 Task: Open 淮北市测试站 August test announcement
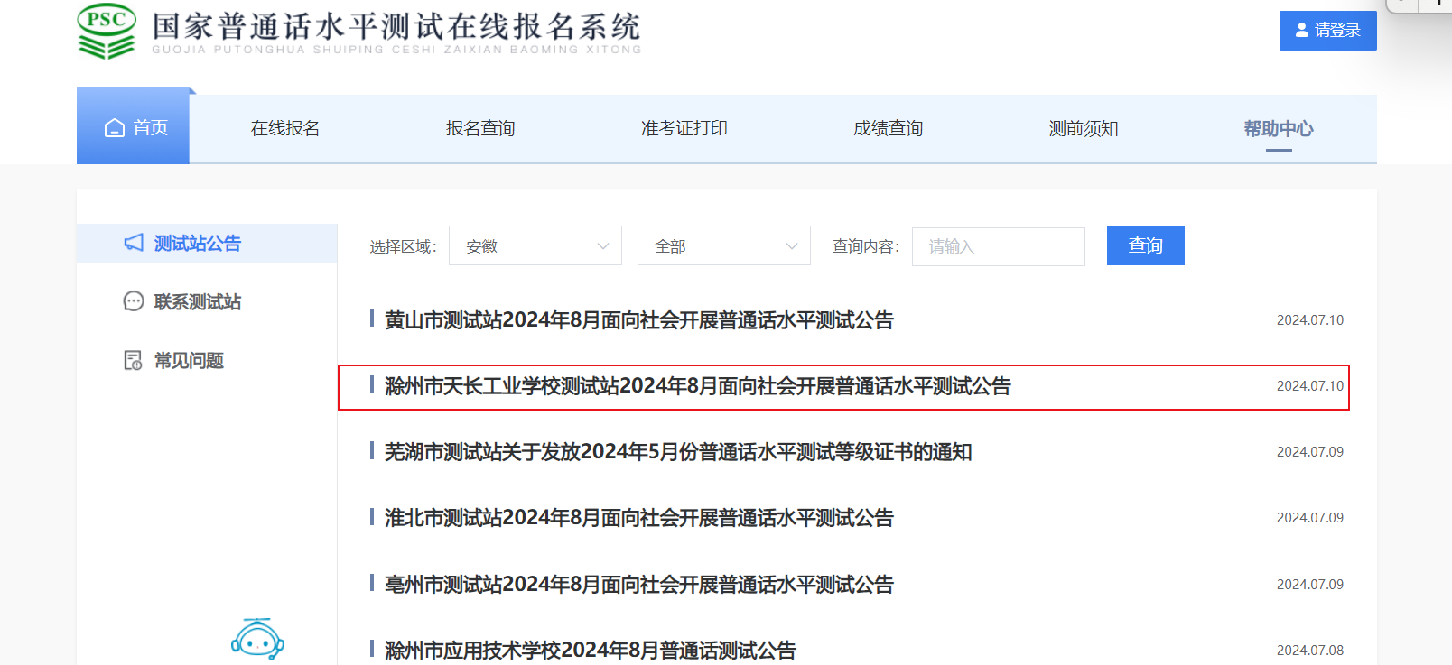(x=638, y=518)
